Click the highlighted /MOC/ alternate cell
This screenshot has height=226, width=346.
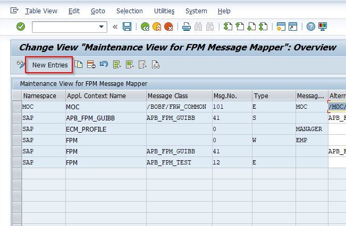[337, 107]
